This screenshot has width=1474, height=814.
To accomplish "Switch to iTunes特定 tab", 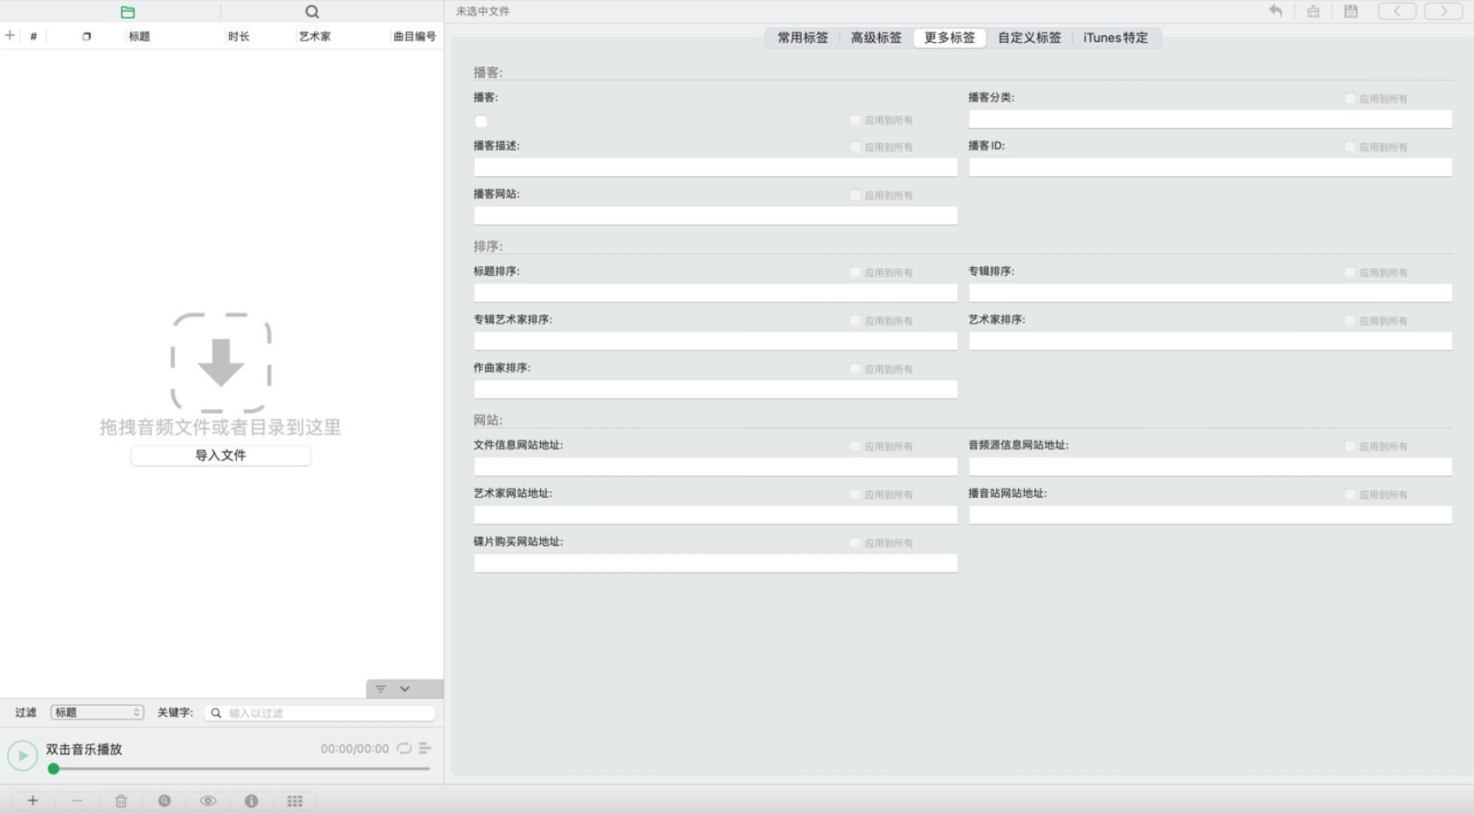I will coord(1115,38).
